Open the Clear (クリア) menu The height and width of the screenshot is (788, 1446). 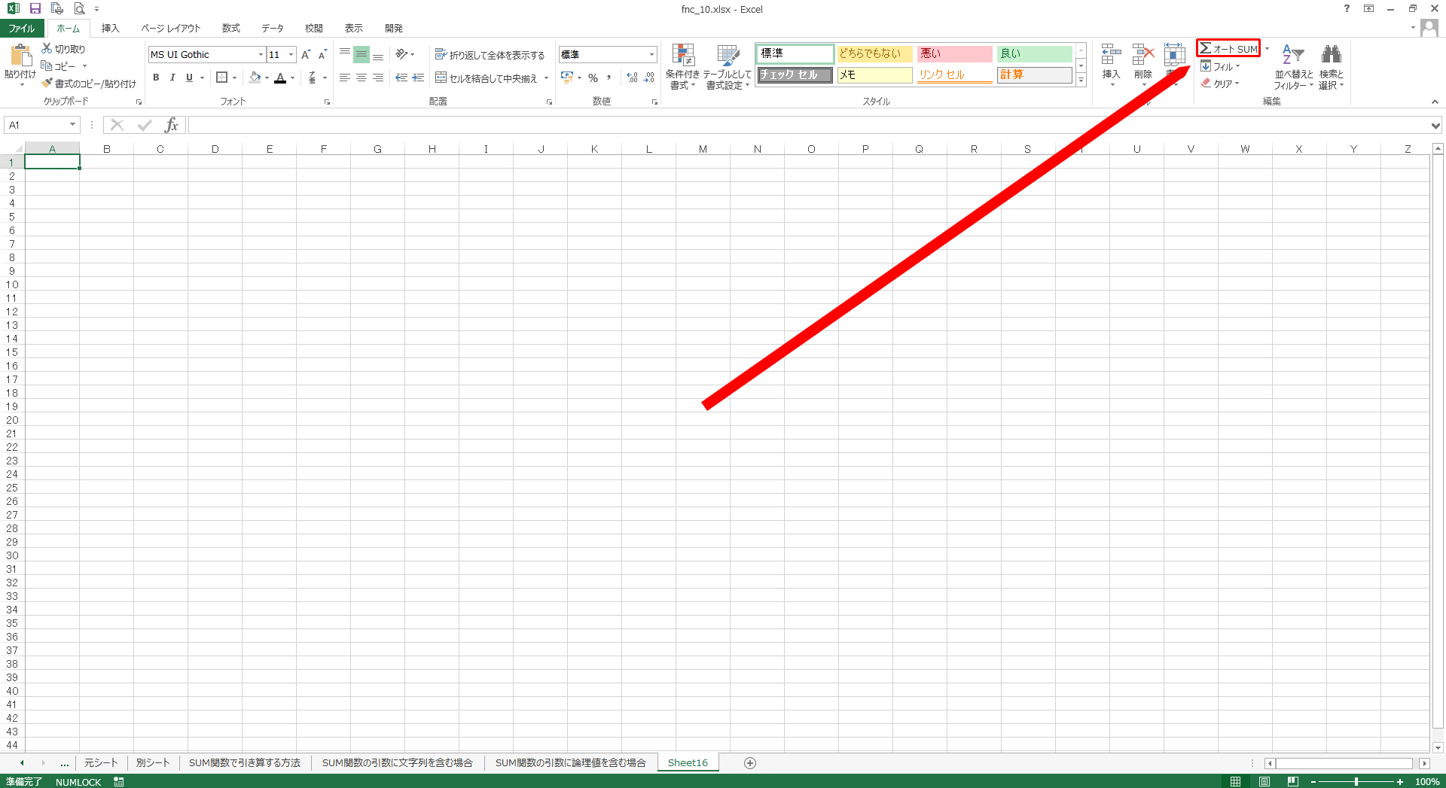[x=1220, y=84]
